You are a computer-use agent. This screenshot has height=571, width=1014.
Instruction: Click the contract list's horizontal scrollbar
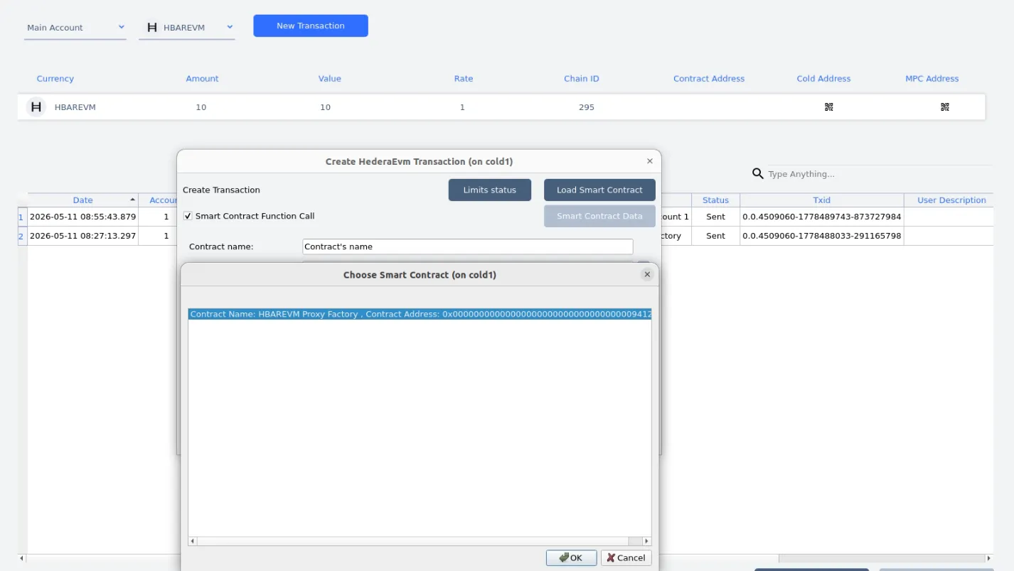420,541
